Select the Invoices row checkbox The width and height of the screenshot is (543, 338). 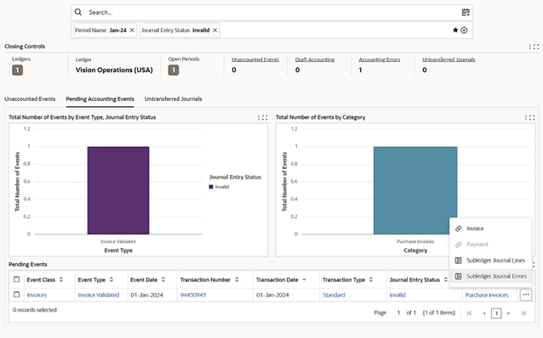(x=17, y=295)
